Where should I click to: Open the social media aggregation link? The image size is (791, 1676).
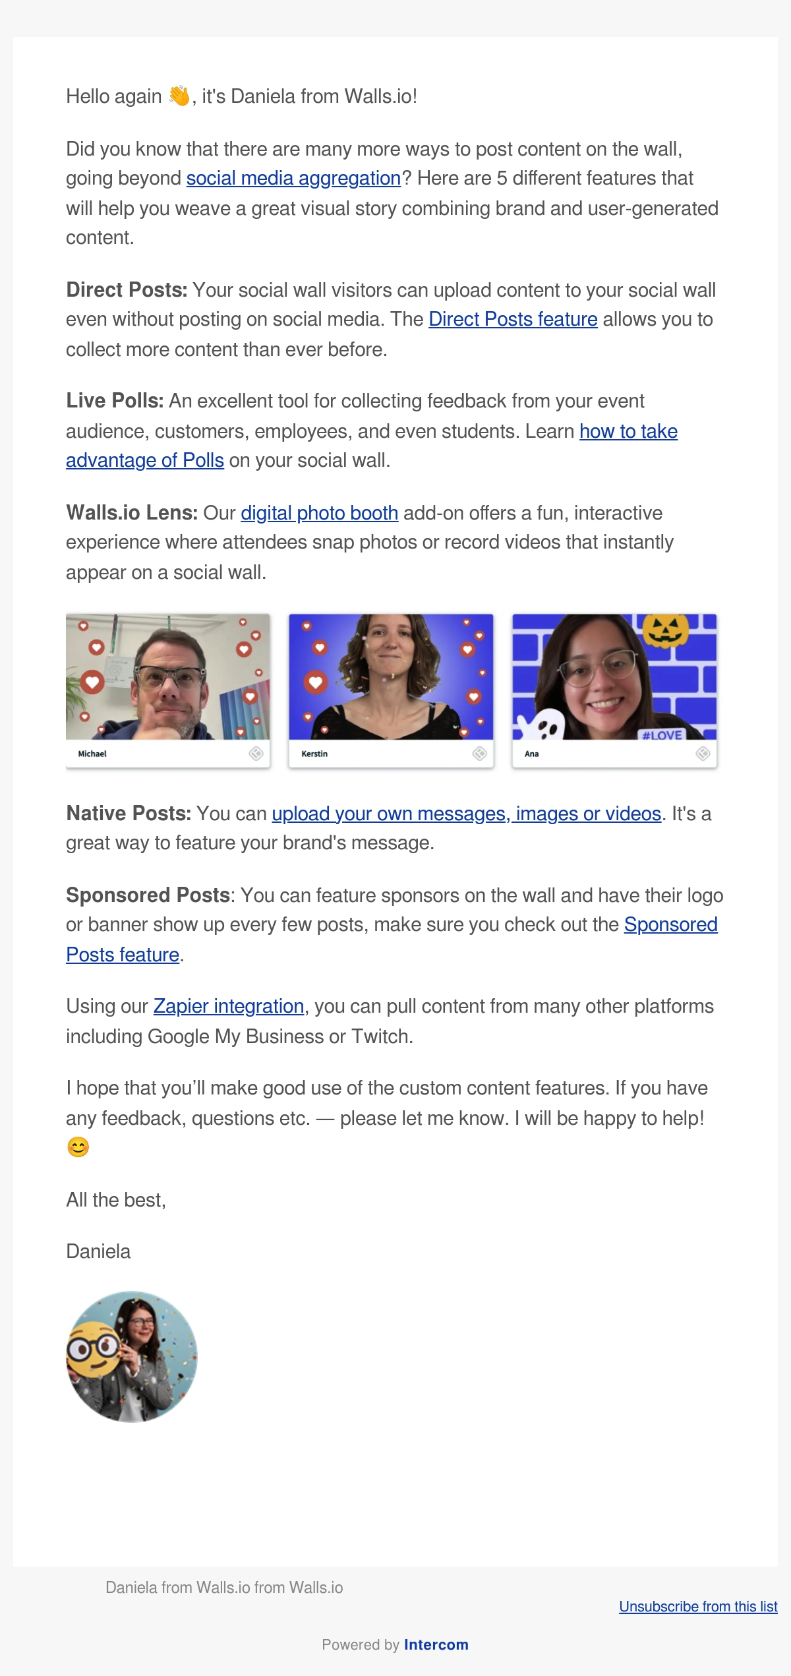tap(293, 178)
